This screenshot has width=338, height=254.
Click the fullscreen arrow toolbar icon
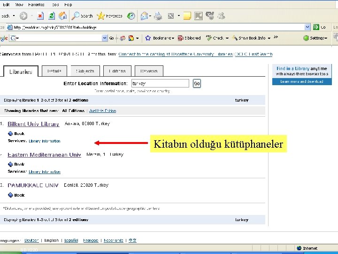pyautogui.click(x=198, y=16)
